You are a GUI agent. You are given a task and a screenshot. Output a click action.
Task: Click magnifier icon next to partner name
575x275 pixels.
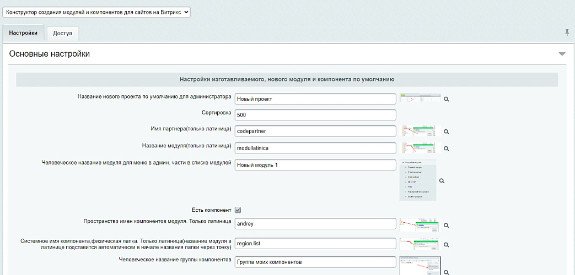447,132
